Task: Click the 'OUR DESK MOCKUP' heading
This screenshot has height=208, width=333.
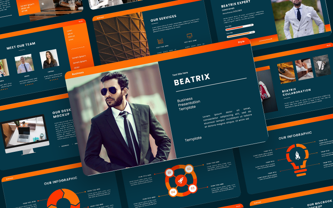Action: point(62,113)
